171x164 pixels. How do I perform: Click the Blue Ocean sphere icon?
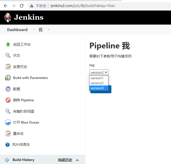[x=8, y=122]
